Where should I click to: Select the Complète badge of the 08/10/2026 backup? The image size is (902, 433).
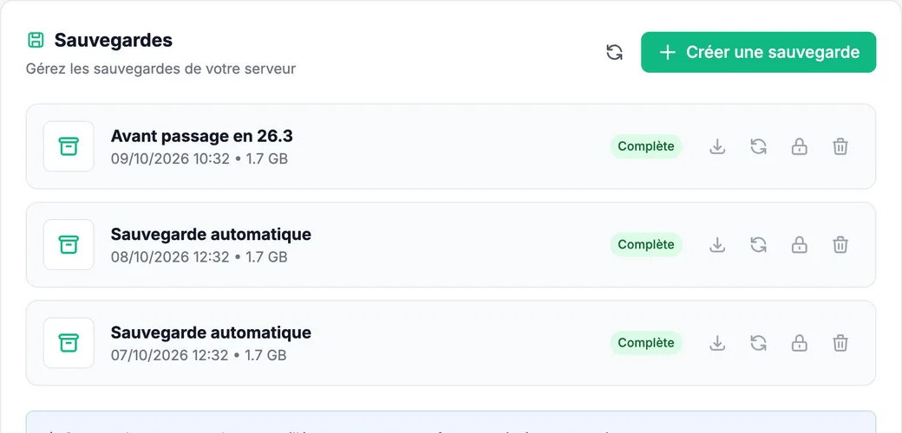pos(646,244)
